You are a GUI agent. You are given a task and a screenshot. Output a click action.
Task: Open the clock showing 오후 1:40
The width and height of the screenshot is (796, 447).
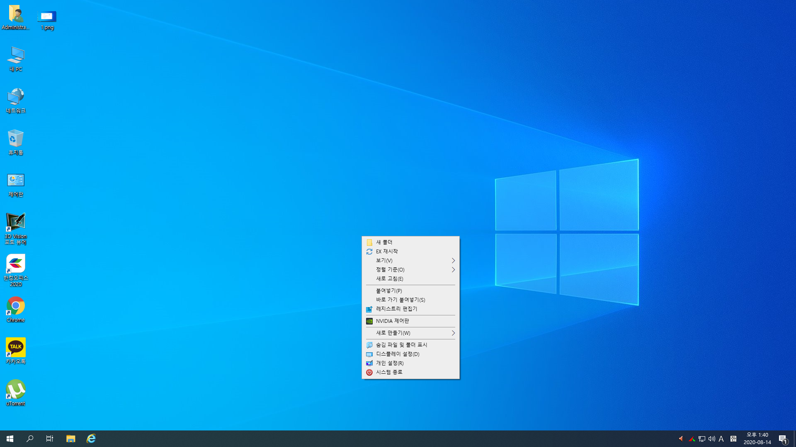pyautogui.click(x=757, y=439)
